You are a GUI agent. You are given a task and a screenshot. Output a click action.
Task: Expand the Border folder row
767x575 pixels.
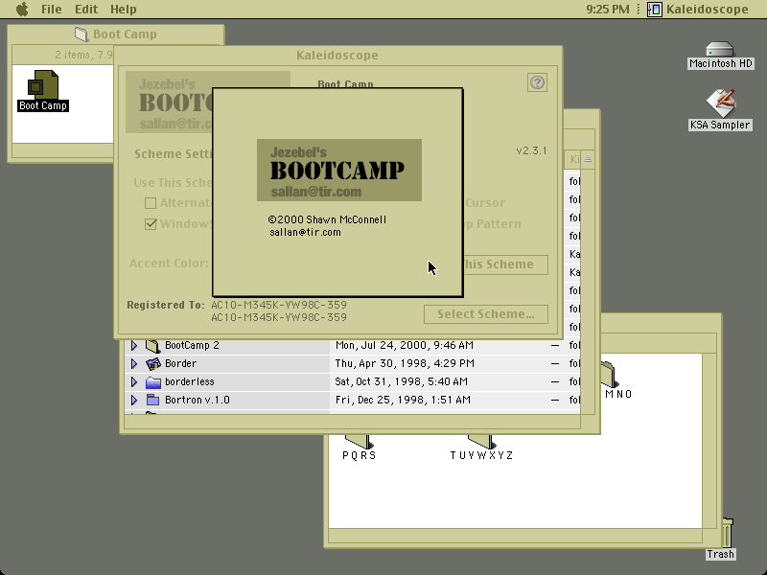pos(134,364)
